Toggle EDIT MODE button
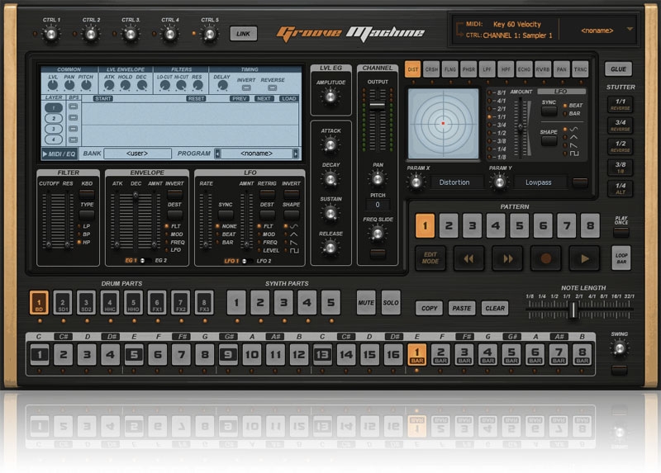Image resolution: width=661 pixels, height=473 pixels. point(430,258)
